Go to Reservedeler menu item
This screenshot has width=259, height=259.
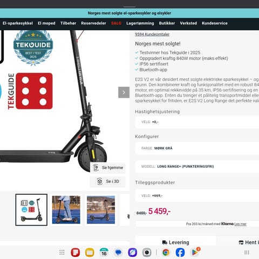(93, 23)
